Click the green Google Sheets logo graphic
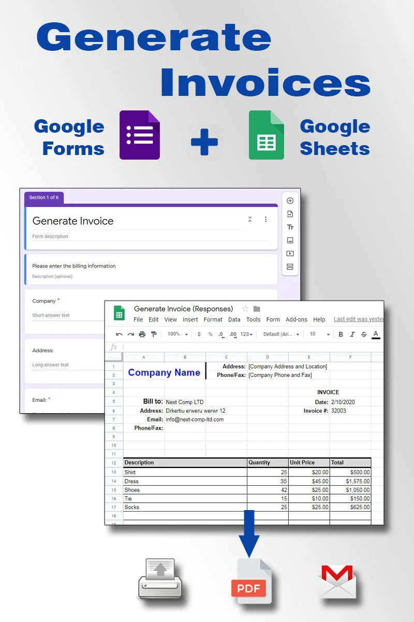The height and width of the screenshot is (622, 414). click(267, 135)
